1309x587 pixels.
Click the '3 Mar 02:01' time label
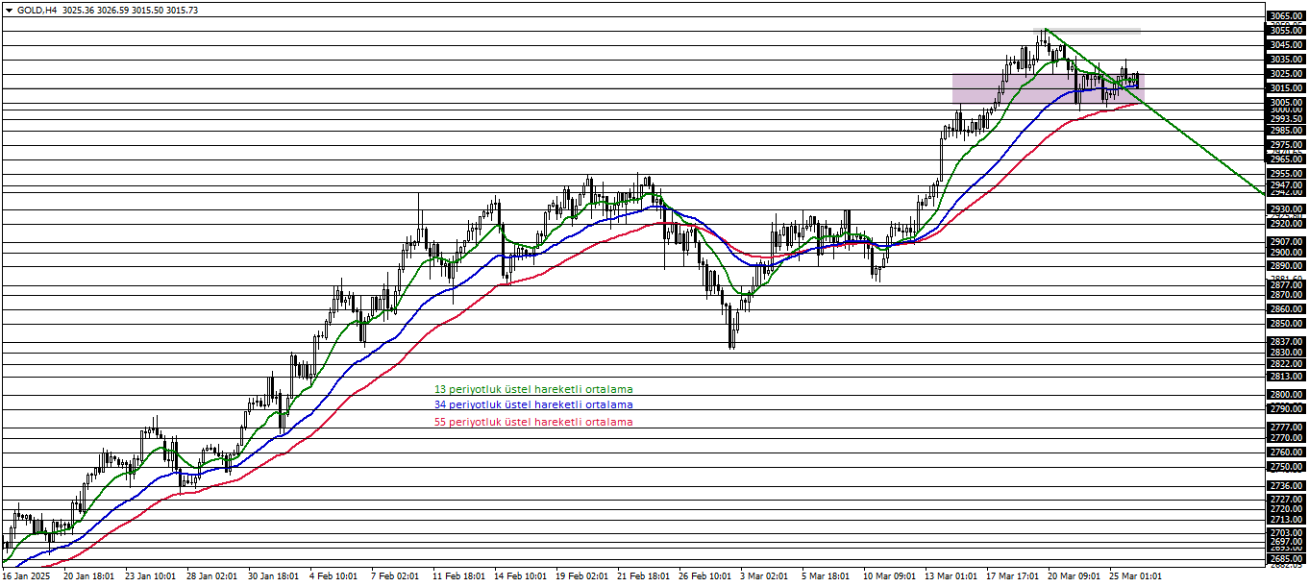(764, 577)
